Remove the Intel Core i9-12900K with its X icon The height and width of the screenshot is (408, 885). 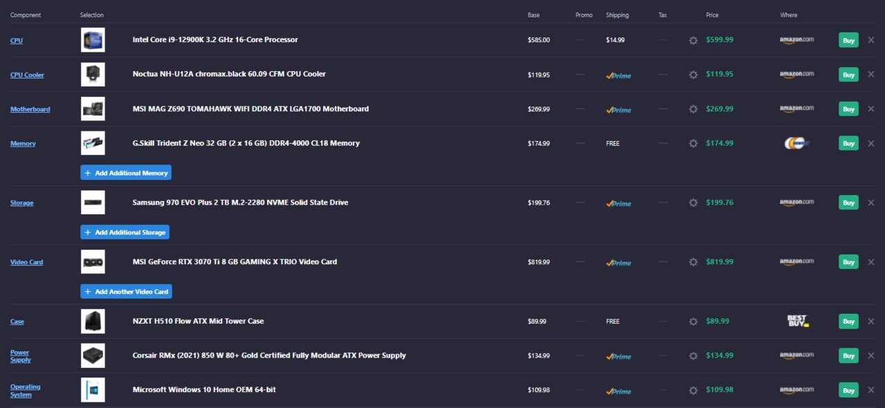click(x=871, y=40)
